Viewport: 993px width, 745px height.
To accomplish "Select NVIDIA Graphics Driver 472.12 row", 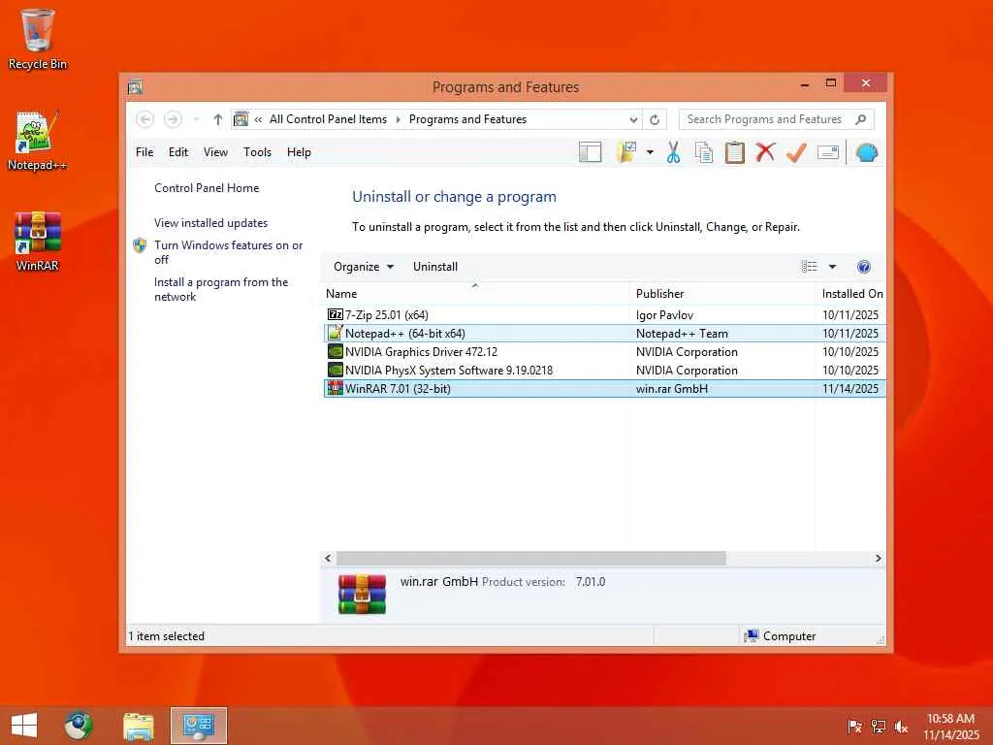I will coord(604,351).
